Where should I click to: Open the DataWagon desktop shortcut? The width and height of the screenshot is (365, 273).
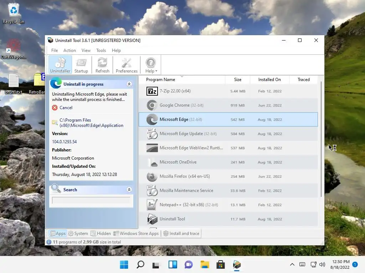(14, 49)
